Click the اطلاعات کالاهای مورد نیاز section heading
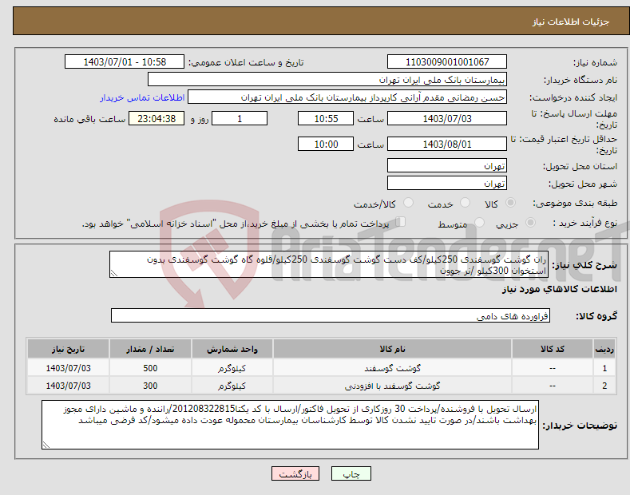630x495 pixels. tap(559, 289)
